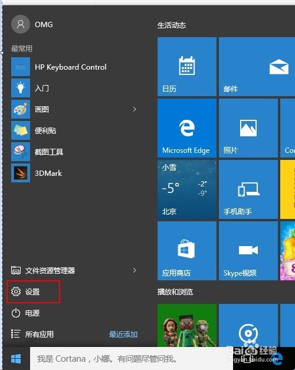Open the 日历 calendar tile
The width and height of the screenshot is (295, 370).
tap(187, 67)
